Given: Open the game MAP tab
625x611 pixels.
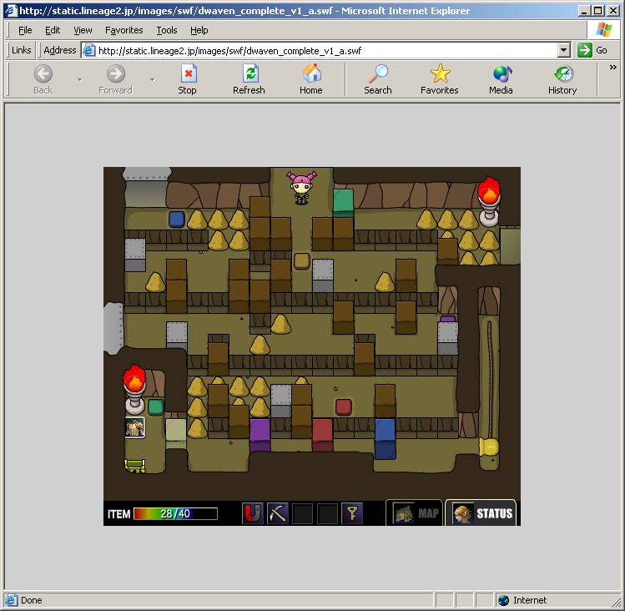Looking at the screenshot, I should click(x=414, y=513).
